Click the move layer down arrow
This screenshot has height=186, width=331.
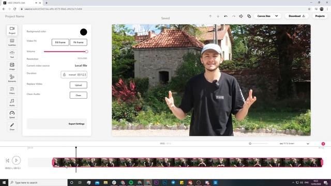[218, 16]
